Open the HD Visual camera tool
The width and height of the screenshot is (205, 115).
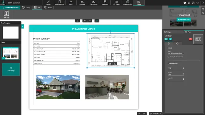pyautogui.click(x=116, y=3)
